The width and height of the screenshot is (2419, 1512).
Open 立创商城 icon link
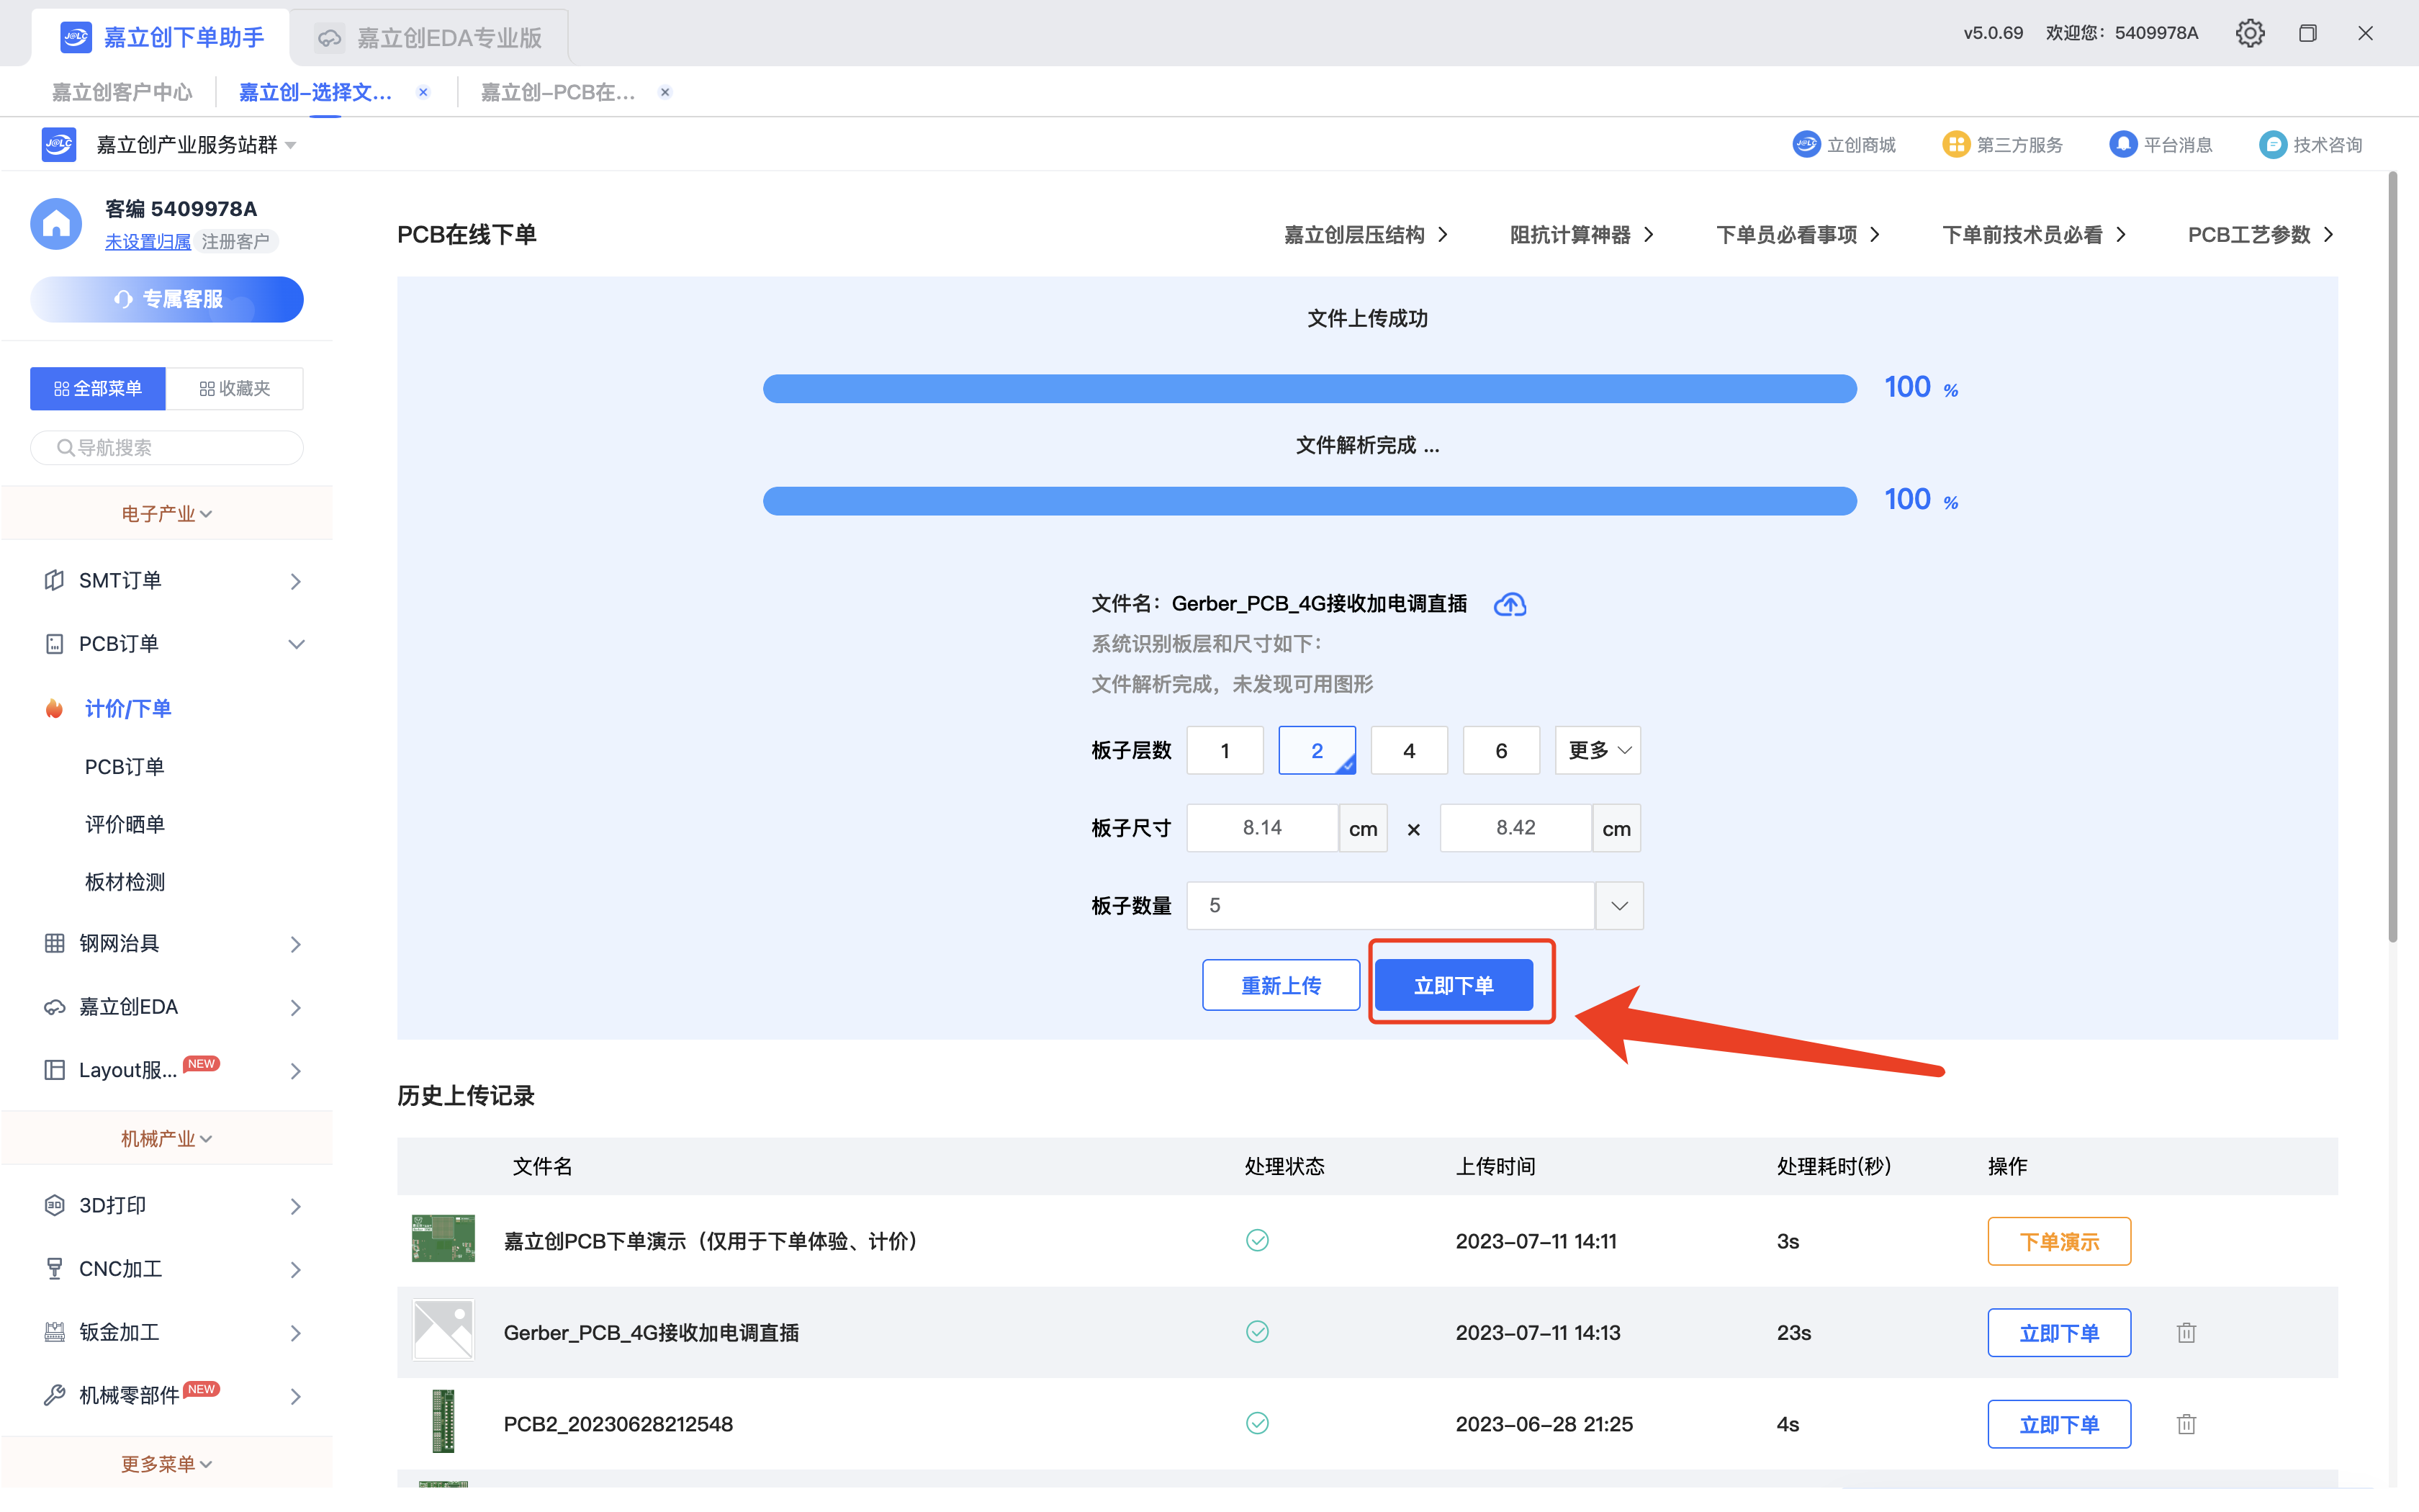tap(1806, 145)
